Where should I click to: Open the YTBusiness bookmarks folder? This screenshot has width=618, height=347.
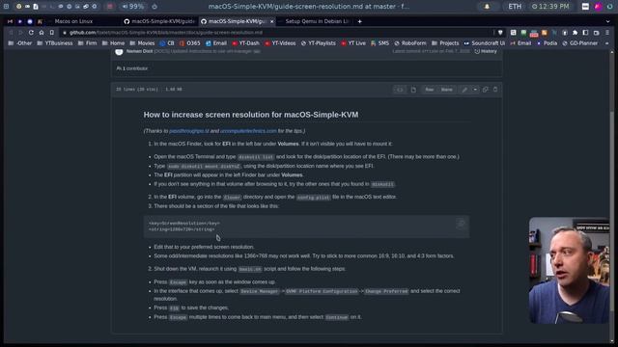click(55, 43)
